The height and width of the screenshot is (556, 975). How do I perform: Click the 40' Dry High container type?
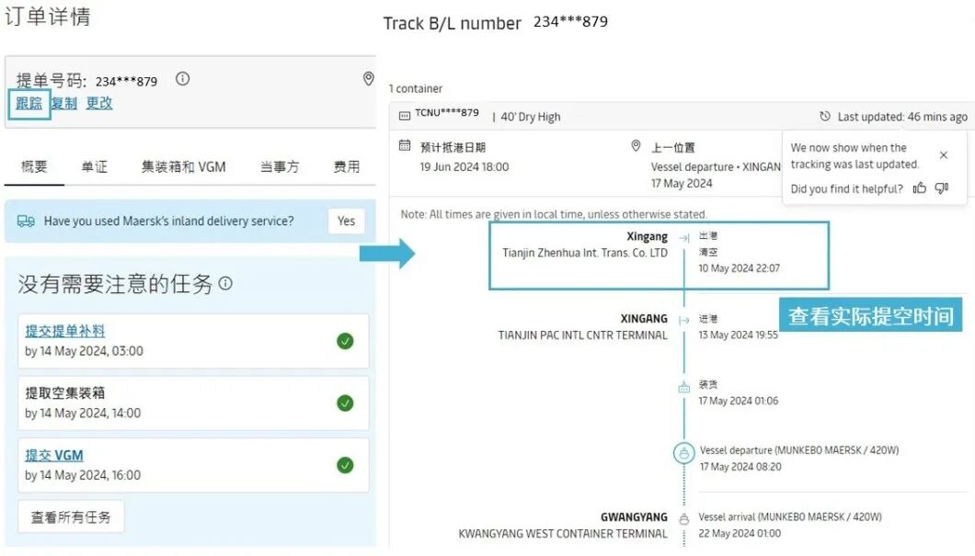[531, 117]
